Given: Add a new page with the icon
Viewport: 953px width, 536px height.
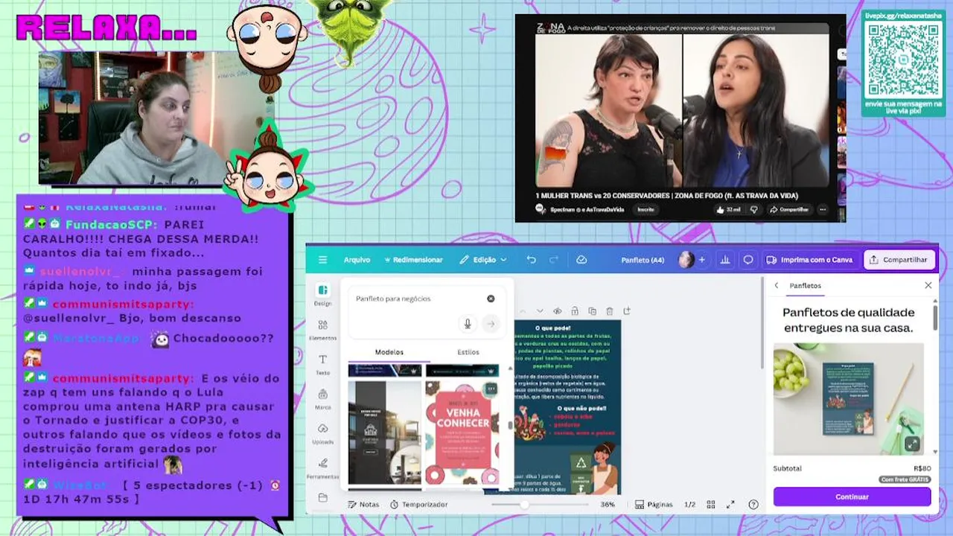Looking at the screenshot, I should [x=627, y=311].
